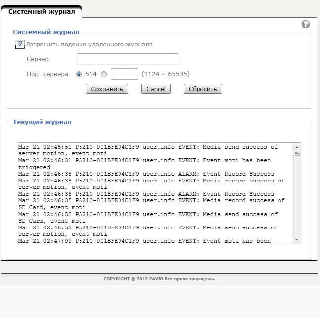
Task: Focus the Сервер input field
Action: [127, 59]
